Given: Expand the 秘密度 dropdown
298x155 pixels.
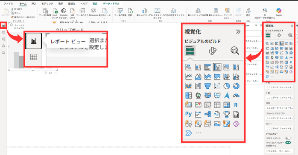Looking at the screenshot, I should click(x=238, y=18).
